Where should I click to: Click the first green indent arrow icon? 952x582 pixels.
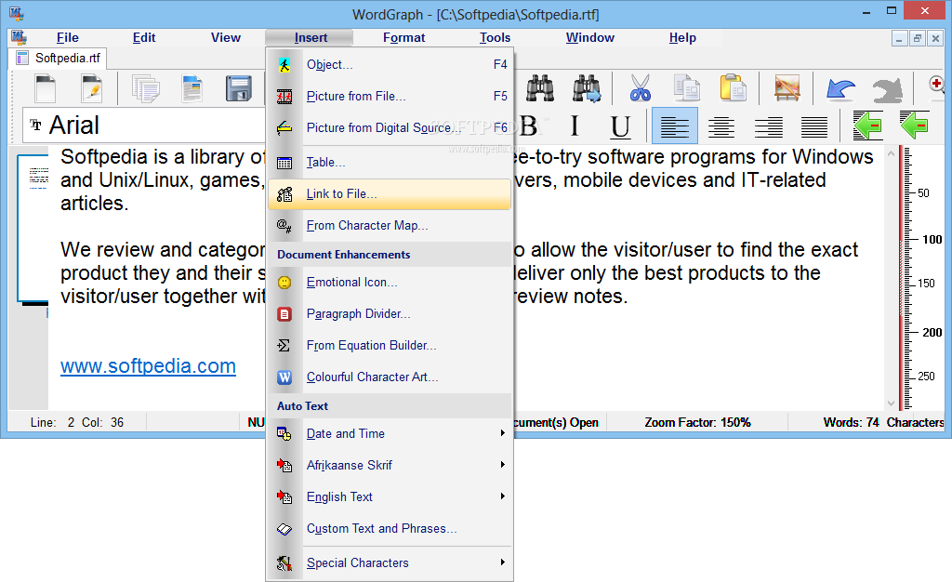pyautogui.click(x=867, y=126)
